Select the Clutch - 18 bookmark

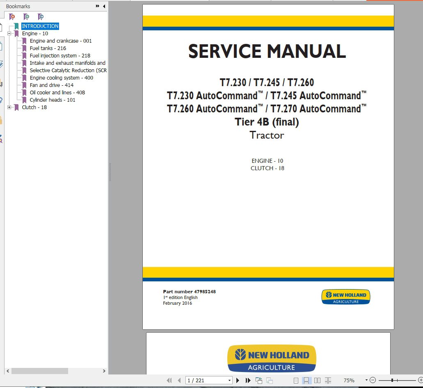point(34,107)
